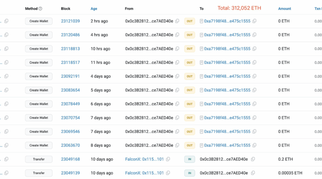Click Transfer method badge in block 23049168 row
This screenshot has height=179, width=322.
tap(39, 159)
